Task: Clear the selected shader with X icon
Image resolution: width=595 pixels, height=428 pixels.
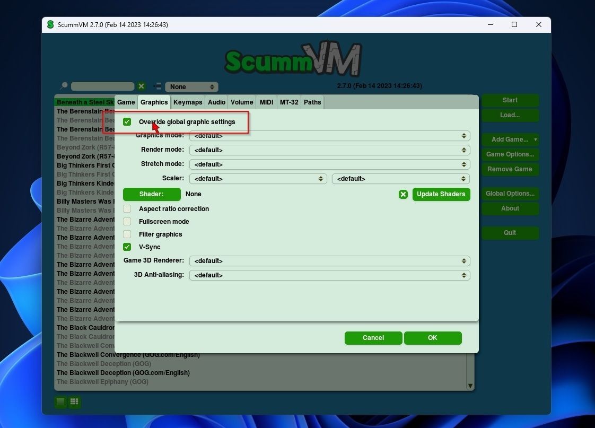Action: 403,194
